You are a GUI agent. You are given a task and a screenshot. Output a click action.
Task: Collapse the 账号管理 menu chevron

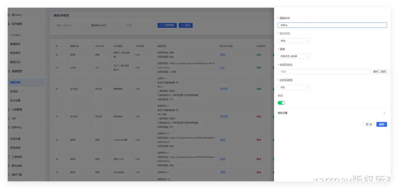(40, 24)
